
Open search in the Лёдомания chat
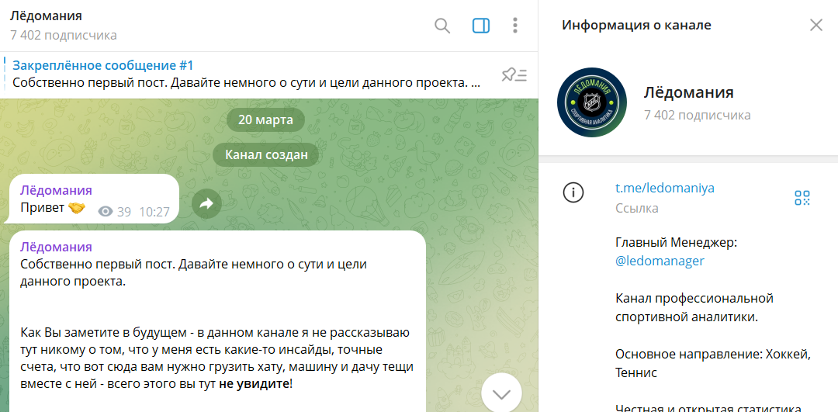point(442,26)
